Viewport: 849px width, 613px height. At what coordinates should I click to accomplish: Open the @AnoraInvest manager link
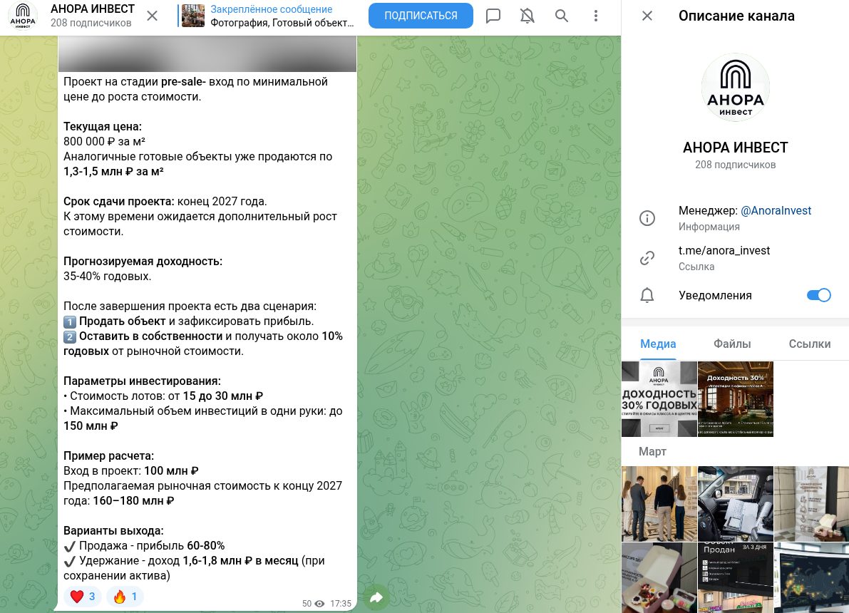pos(776,211)
